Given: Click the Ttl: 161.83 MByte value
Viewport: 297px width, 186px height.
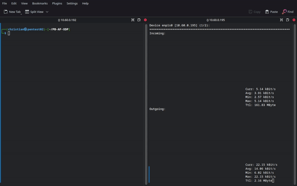Looking at the screenshot, I should tap(261, 105).
